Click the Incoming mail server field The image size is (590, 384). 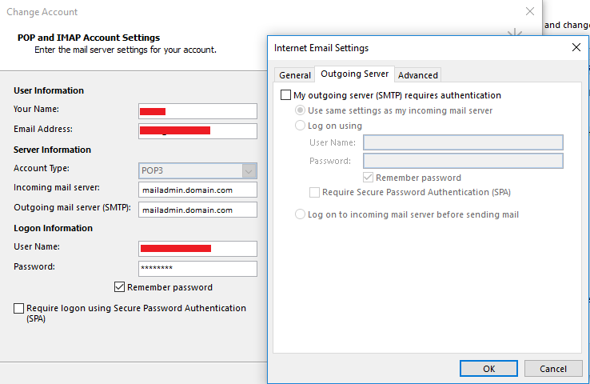198,190
